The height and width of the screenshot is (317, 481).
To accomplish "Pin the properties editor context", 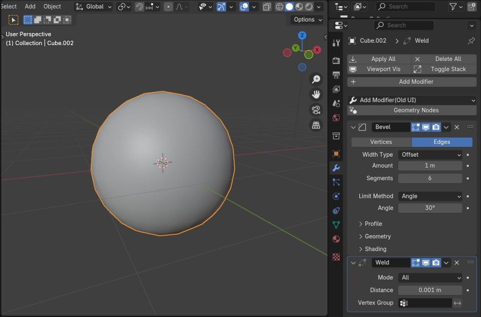I will tap(471, 41).
